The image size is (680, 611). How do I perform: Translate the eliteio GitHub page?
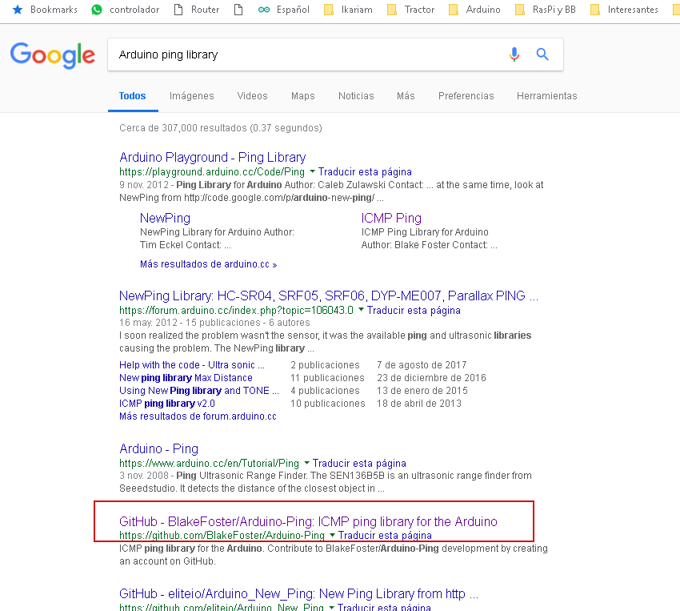click(x=384, y=607)
